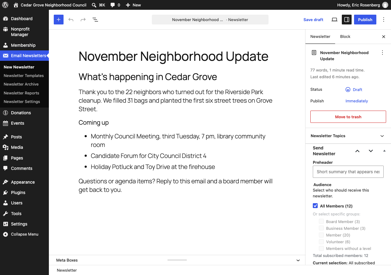Toggle the Settings sidebar panel icon
This screenshot has height=275, width=391.
click(x=347, y=20)
